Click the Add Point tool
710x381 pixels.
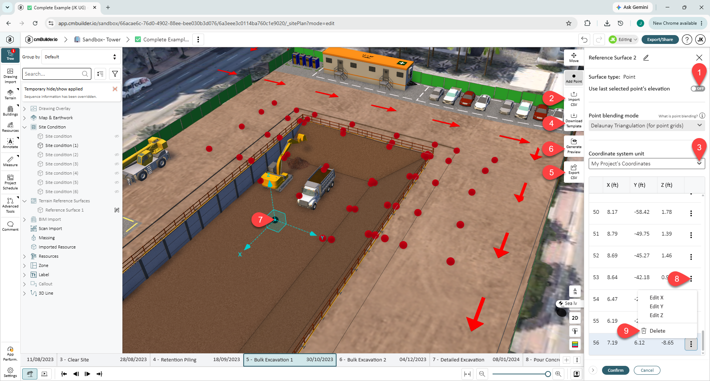[574, 78]
